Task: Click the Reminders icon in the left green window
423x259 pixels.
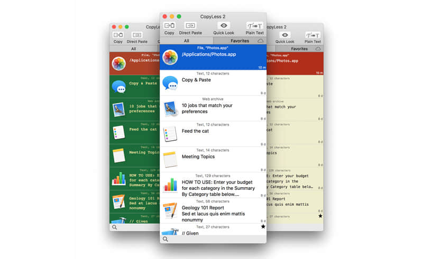Action: pos(119,132)
